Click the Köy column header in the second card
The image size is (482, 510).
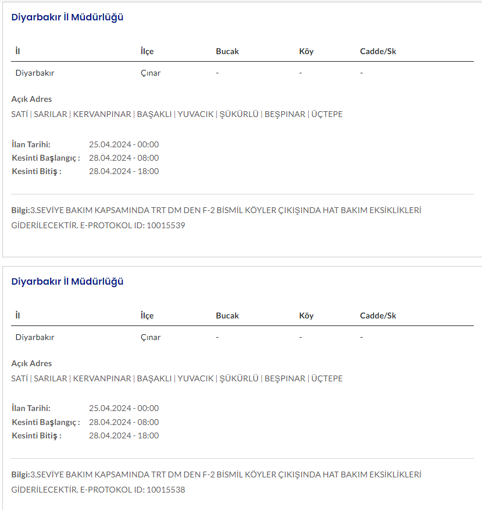click(x=306, y=316)
